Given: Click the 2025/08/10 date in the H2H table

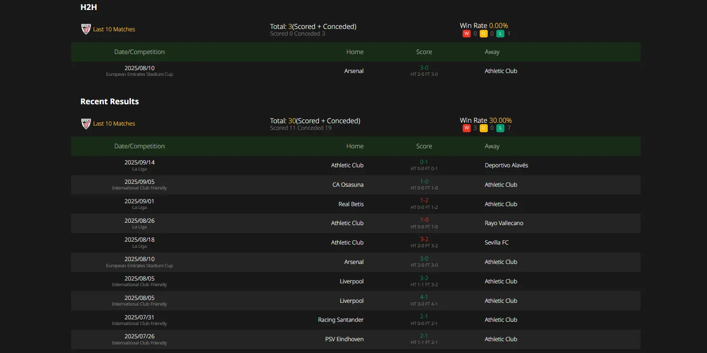Looking at the screenshot, I should click(140, 68).
